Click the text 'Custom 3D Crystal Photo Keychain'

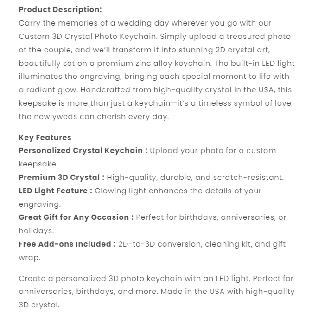[x=87, y=37]
